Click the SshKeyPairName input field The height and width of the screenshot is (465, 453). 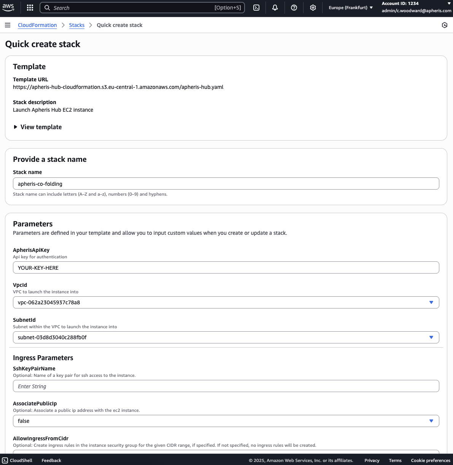point(226,386)
